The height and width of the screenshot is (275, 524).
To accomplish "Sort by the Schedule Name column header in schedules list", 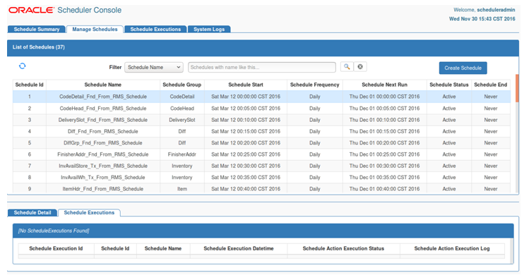I will coord(103,85).
